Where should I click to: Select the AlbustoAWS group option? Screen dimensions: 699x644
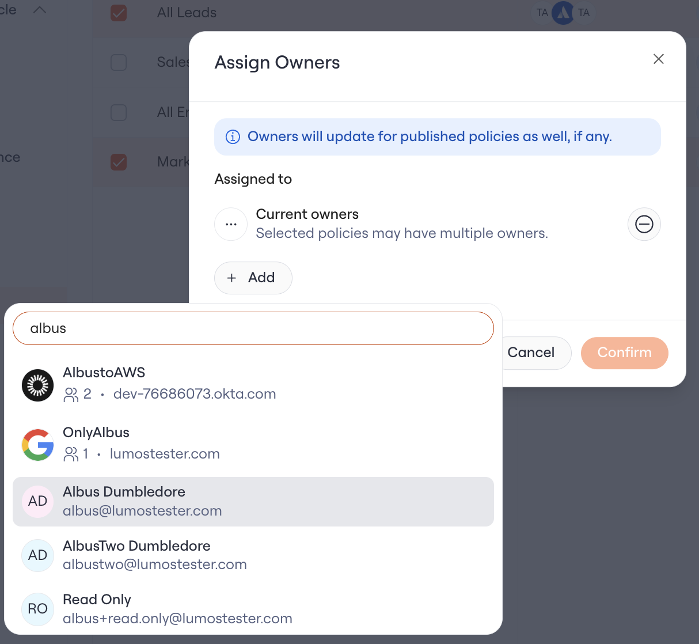[253, 384]
